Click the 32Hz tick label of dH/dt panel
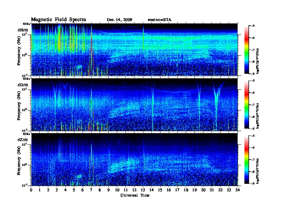The image size is (283, 218). (26, 24)
